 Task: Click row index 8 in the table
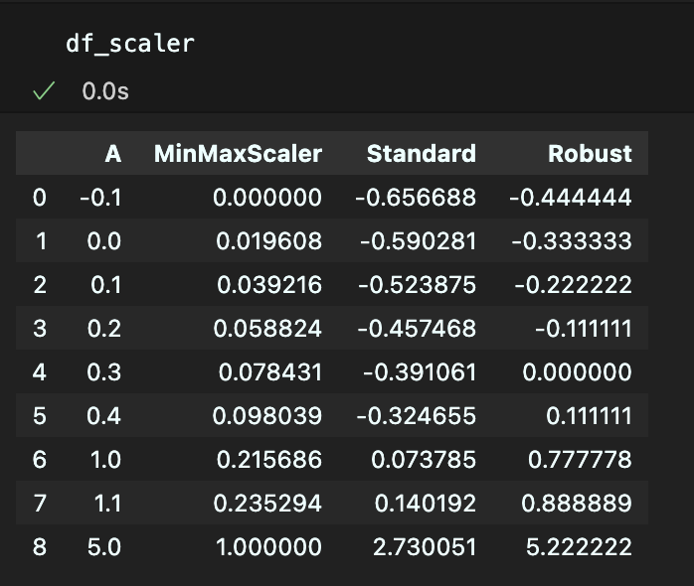coord(40,546)
